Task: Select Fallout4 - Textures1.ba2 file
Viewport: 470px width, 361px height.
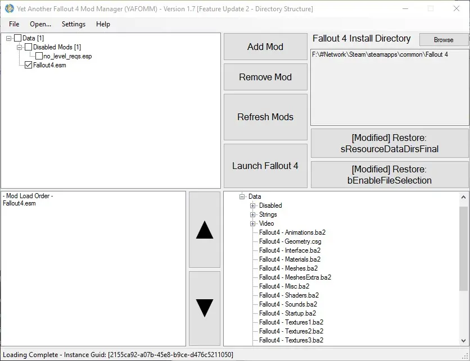Action: point(291,322)
